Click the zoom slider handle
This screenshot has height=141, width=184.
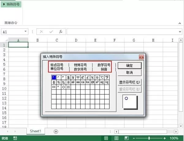point(149,138)
